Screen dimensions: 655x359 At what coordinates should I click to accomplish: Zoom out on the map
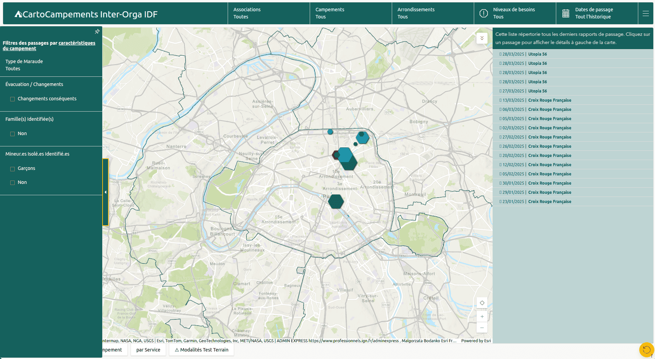(x=482, y=328)
